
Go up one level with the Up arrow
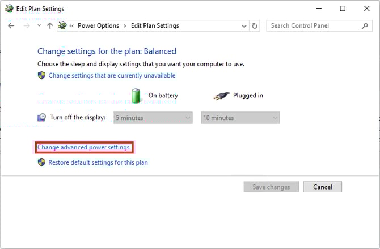tap(50, 26)
